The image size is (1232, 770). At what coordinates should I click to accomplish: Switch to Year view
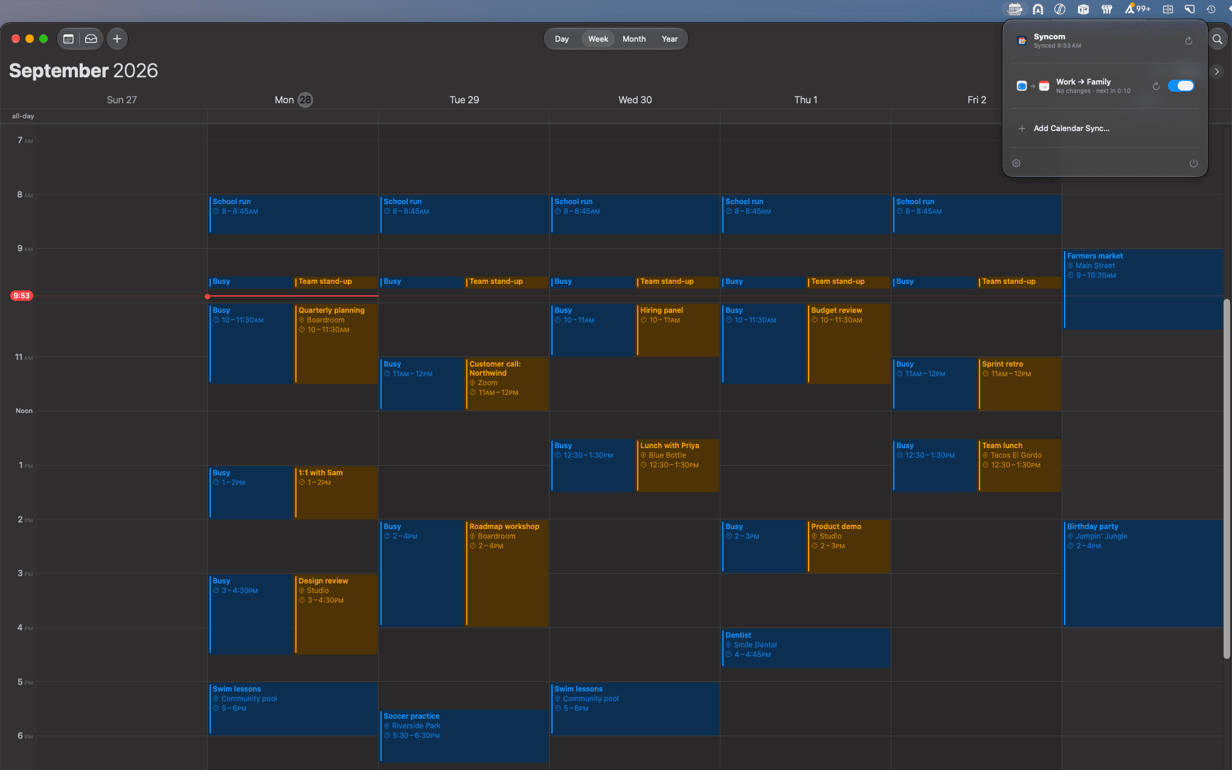click(x=670, y=39)
